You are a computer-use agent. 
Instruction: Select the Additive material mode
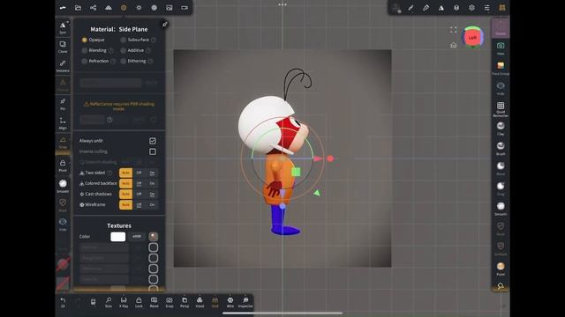pos(132,51)
